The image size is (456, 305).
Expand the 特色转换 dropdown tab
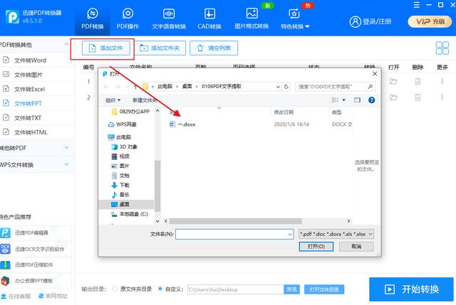(295, 19)
